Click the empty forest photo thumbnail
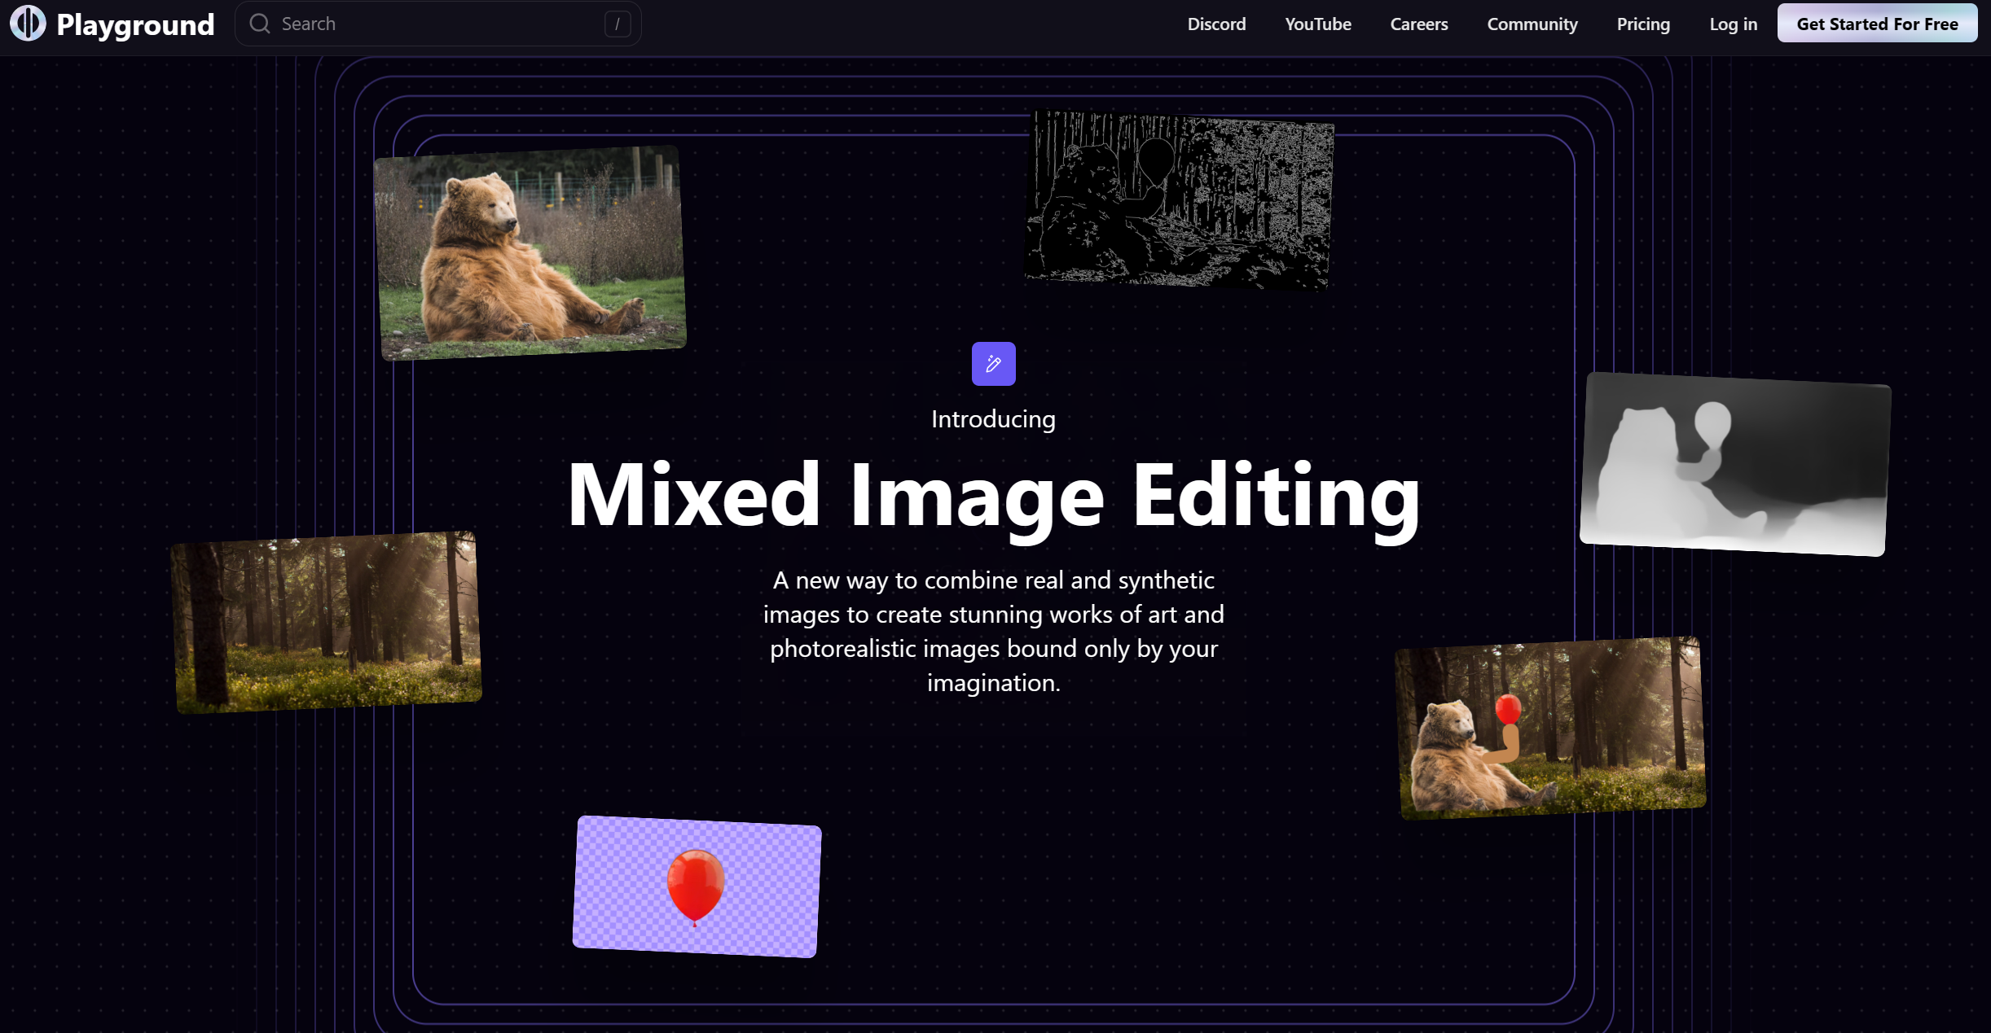1991x1033 pixels. click(327, 622)
